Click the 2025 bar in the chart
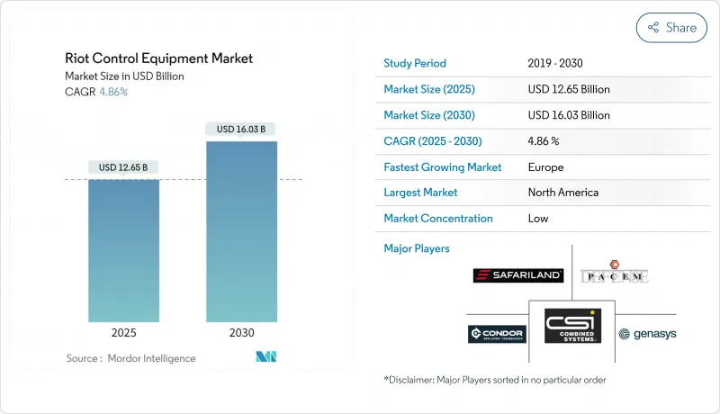This screenshot has width=720, height=414. pos(124,250)
